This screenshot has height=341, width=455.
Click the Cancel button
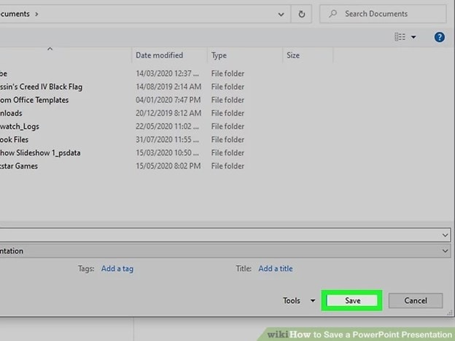tap(416, 301)
